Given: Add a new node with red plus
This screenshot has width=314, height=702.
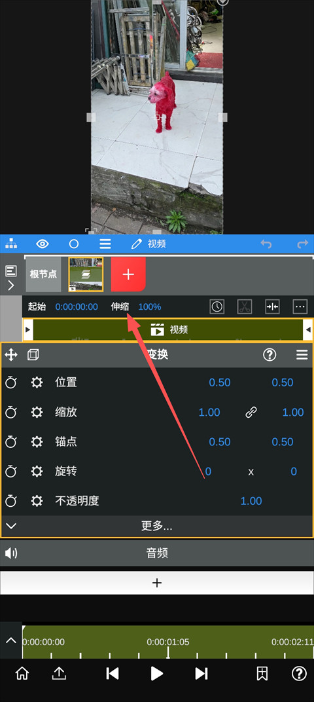Looking at the screenshot, I should (128, 274).
